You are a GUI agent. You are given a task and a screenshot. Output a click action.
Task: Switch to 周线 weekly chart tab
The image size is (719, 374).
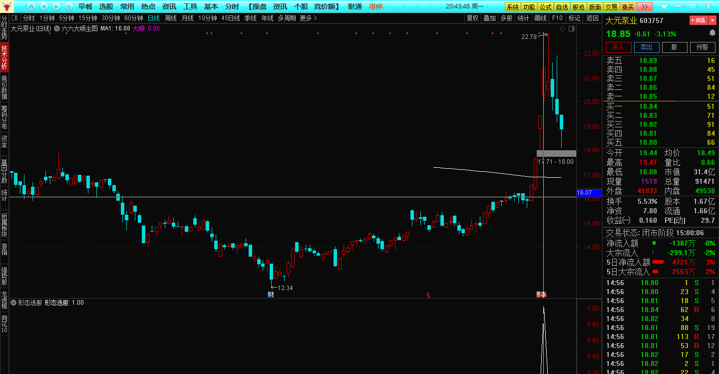171,18
